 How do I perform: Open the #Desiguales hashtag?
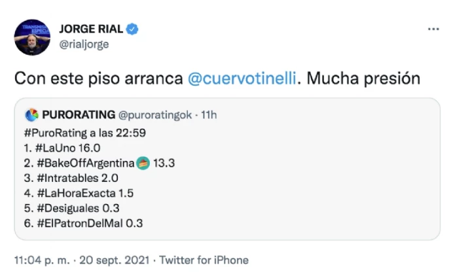tap(71, 208)
